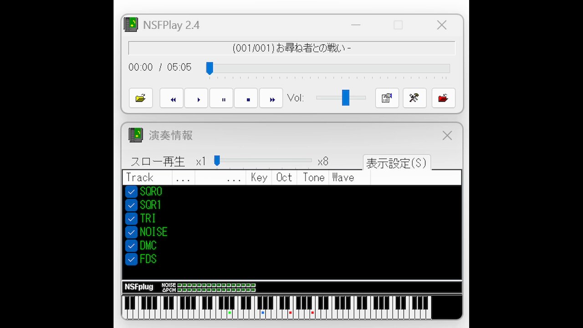
Task: Click the NOISE track label
Action: (153, 232)
